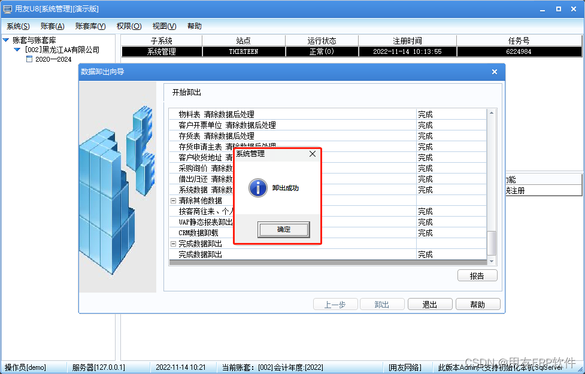Select the 完成数据卸出 child row

pyautogui.click(x=328, y=255)
